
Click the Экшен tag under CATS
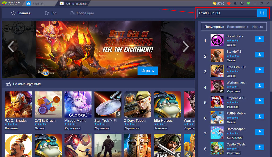40,128
